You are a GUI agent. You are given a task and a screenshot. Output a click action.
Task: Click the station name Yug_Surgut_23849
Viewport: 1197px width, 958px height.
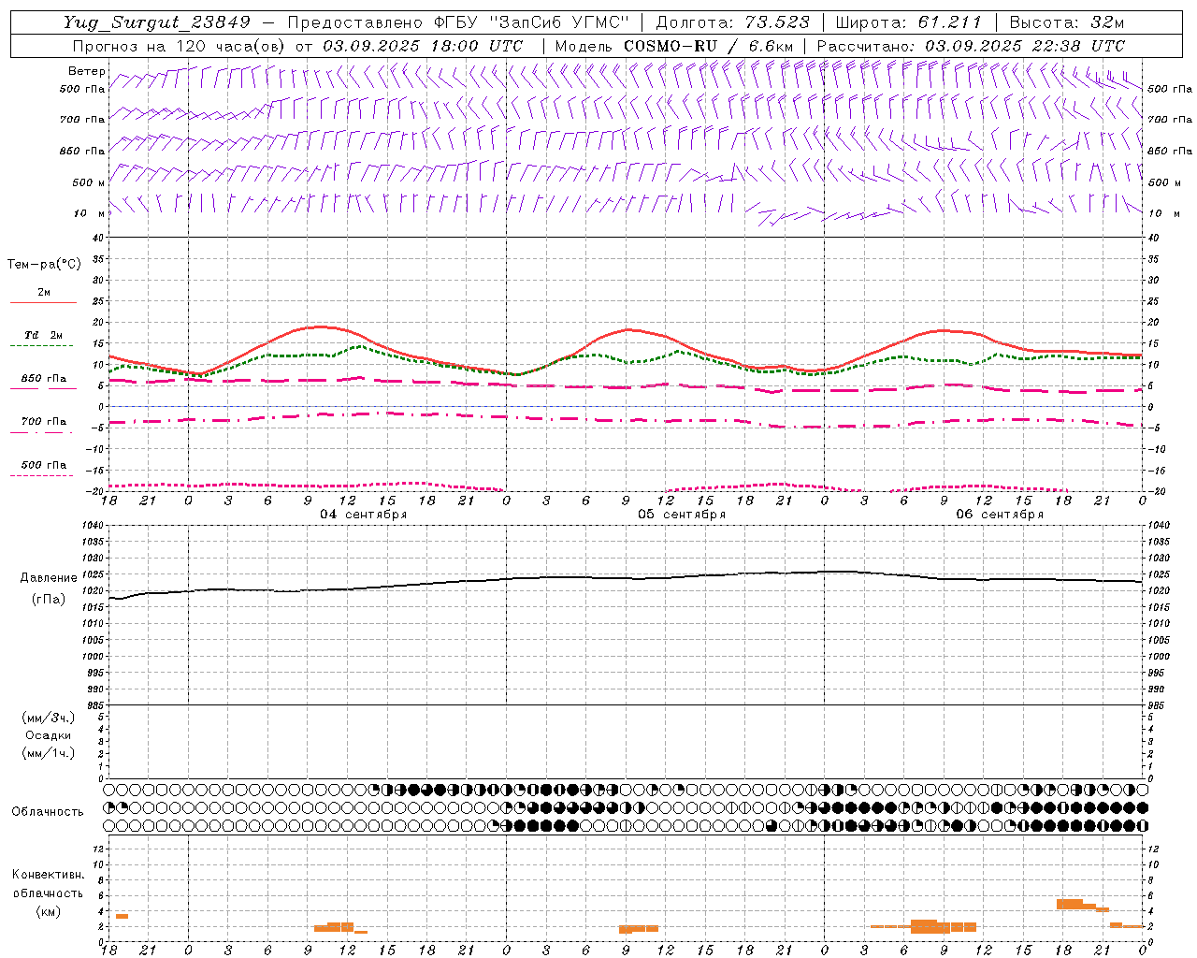158,22
